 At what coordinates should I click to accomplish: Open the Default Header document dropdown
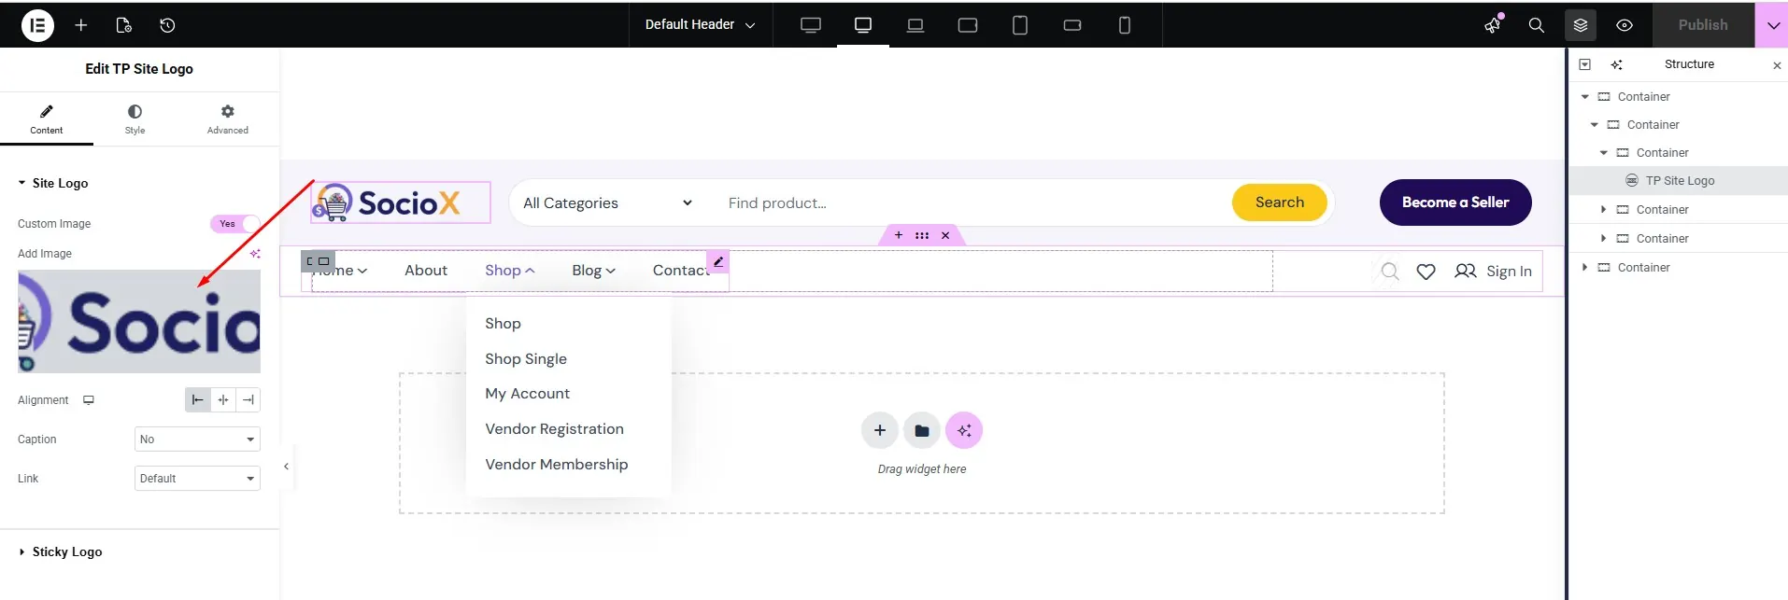point(700,24)
